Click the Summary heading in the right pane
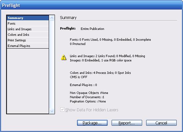Image resolution: width=183 pixels, height=132 pixels. (x=68, y=18)
